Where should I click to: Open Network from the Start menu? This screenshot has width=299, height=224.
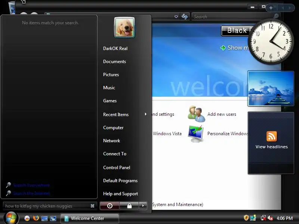tap(111, 141)
